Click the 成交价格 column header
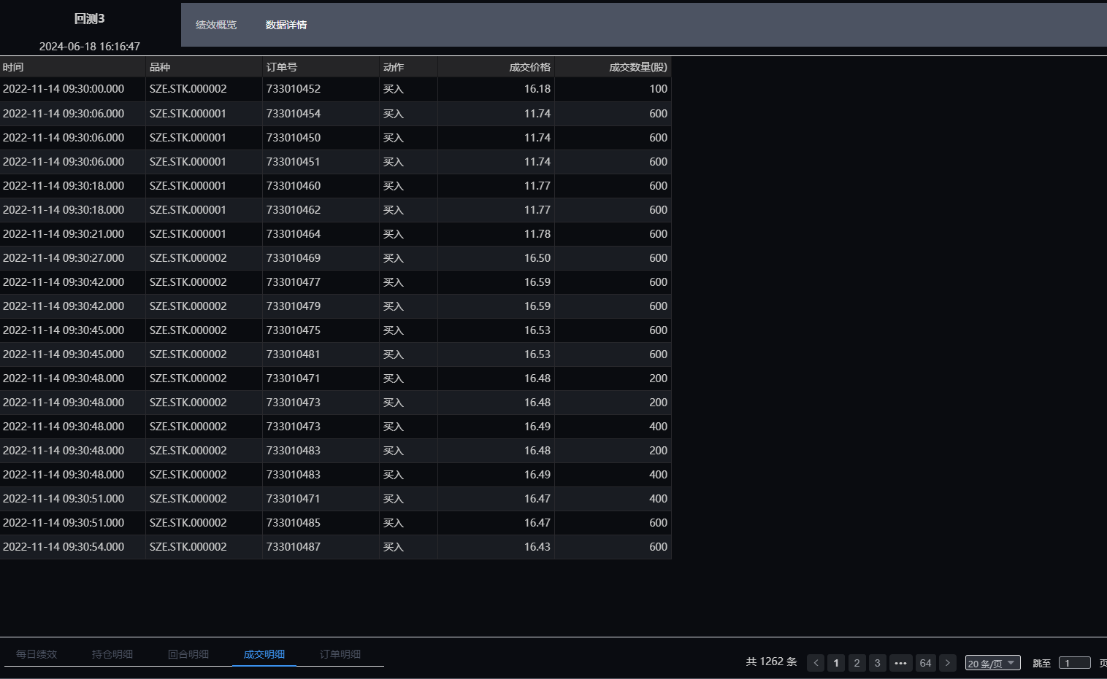This screenshot has height=679, width=1107. pyautogui.click(x=529, y=67)
